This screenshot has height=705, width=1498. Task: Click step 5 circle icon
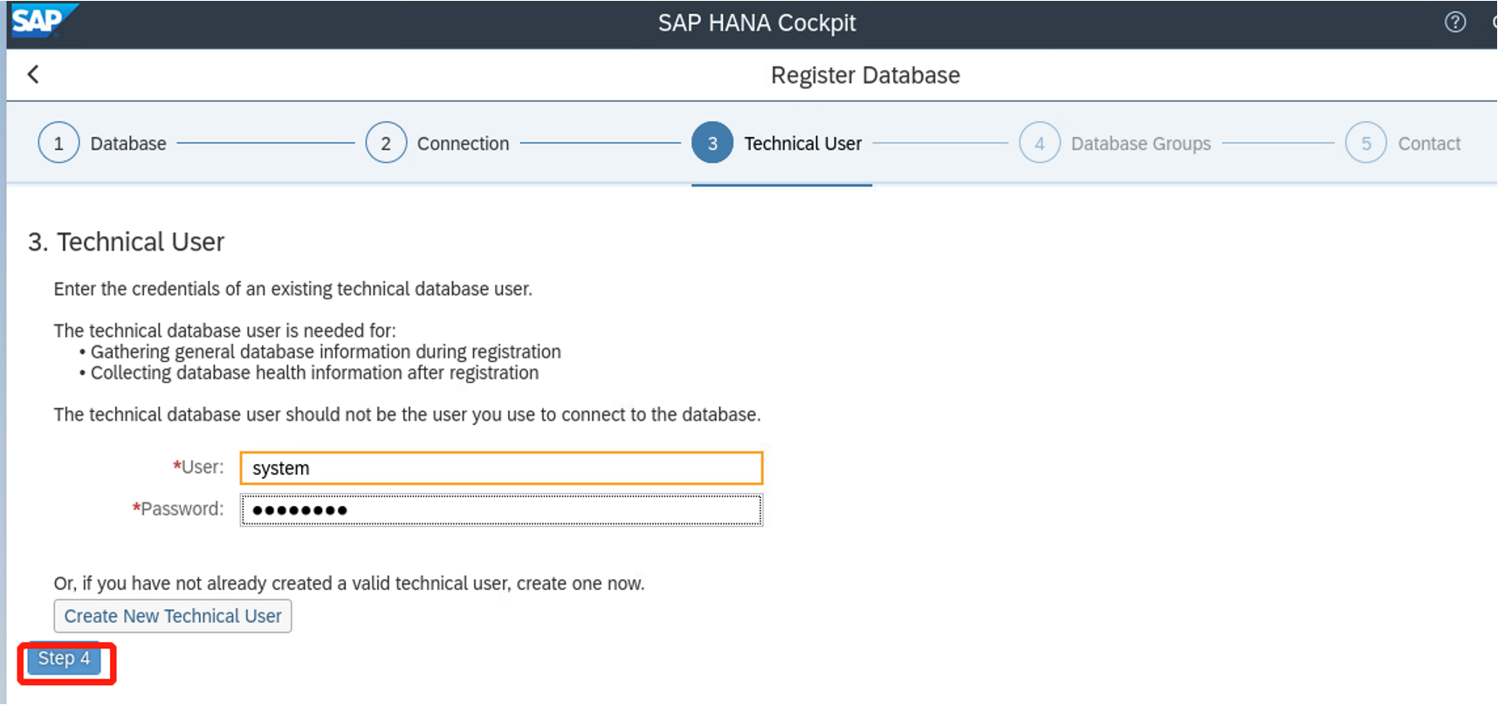pyautogui.click(x=1365, y=143)
